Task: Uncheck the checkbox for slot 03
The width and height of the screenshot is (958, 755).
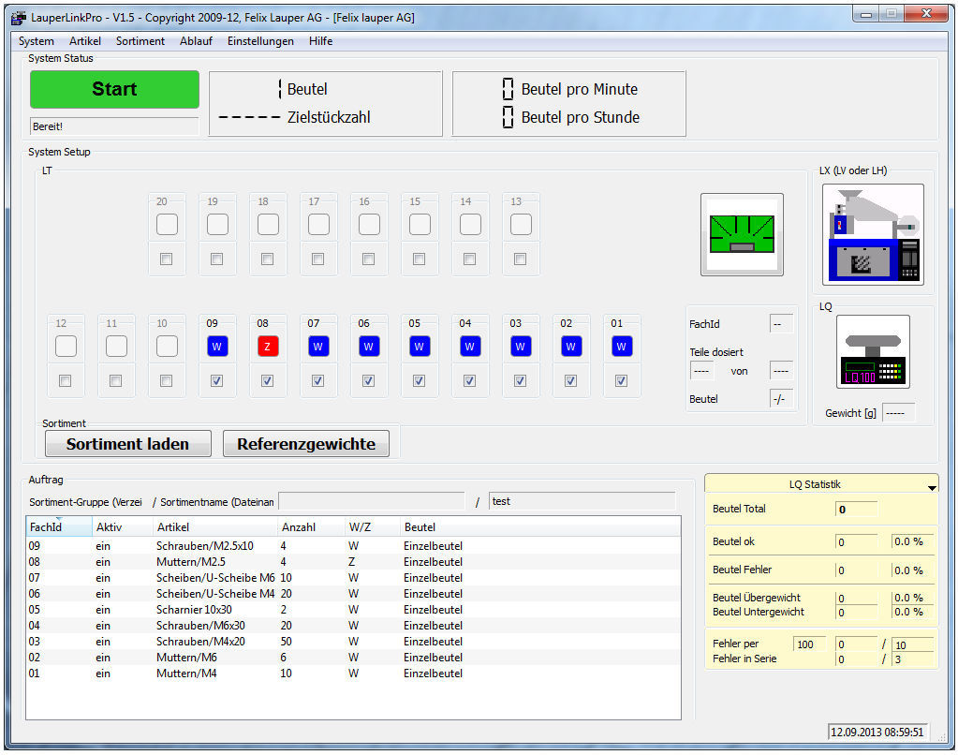Action: [520, 381]
